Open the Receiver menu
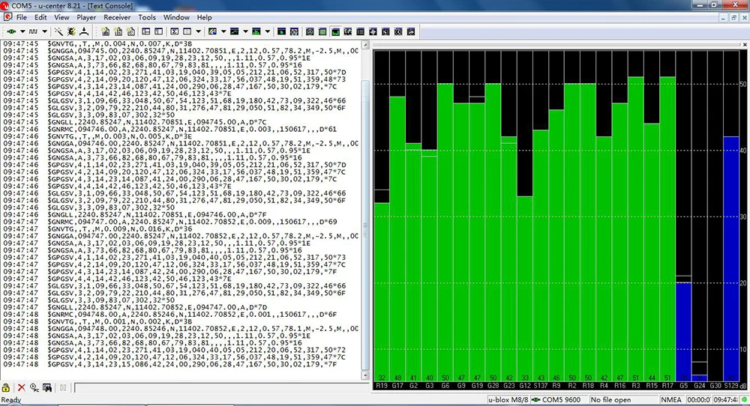Screen dimensions: 750x406 [x=117, y=17]
